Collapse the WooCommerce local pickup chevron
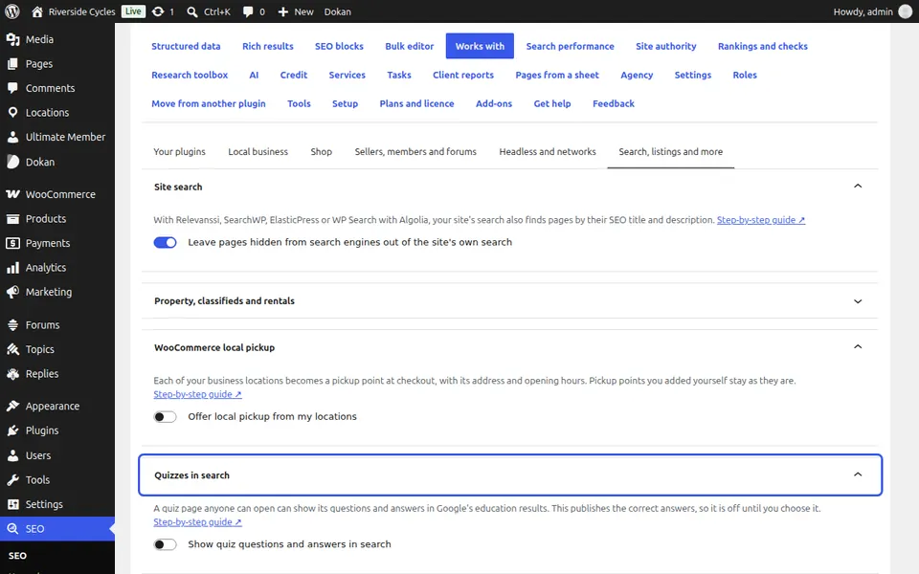Image resolution: width=919 pixels, height=574 pixels. click(x=858, y=346)
